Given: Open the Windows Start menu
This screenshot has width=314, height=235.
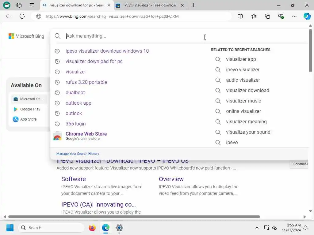Looking at the screenshot, I should pos(10,228).
